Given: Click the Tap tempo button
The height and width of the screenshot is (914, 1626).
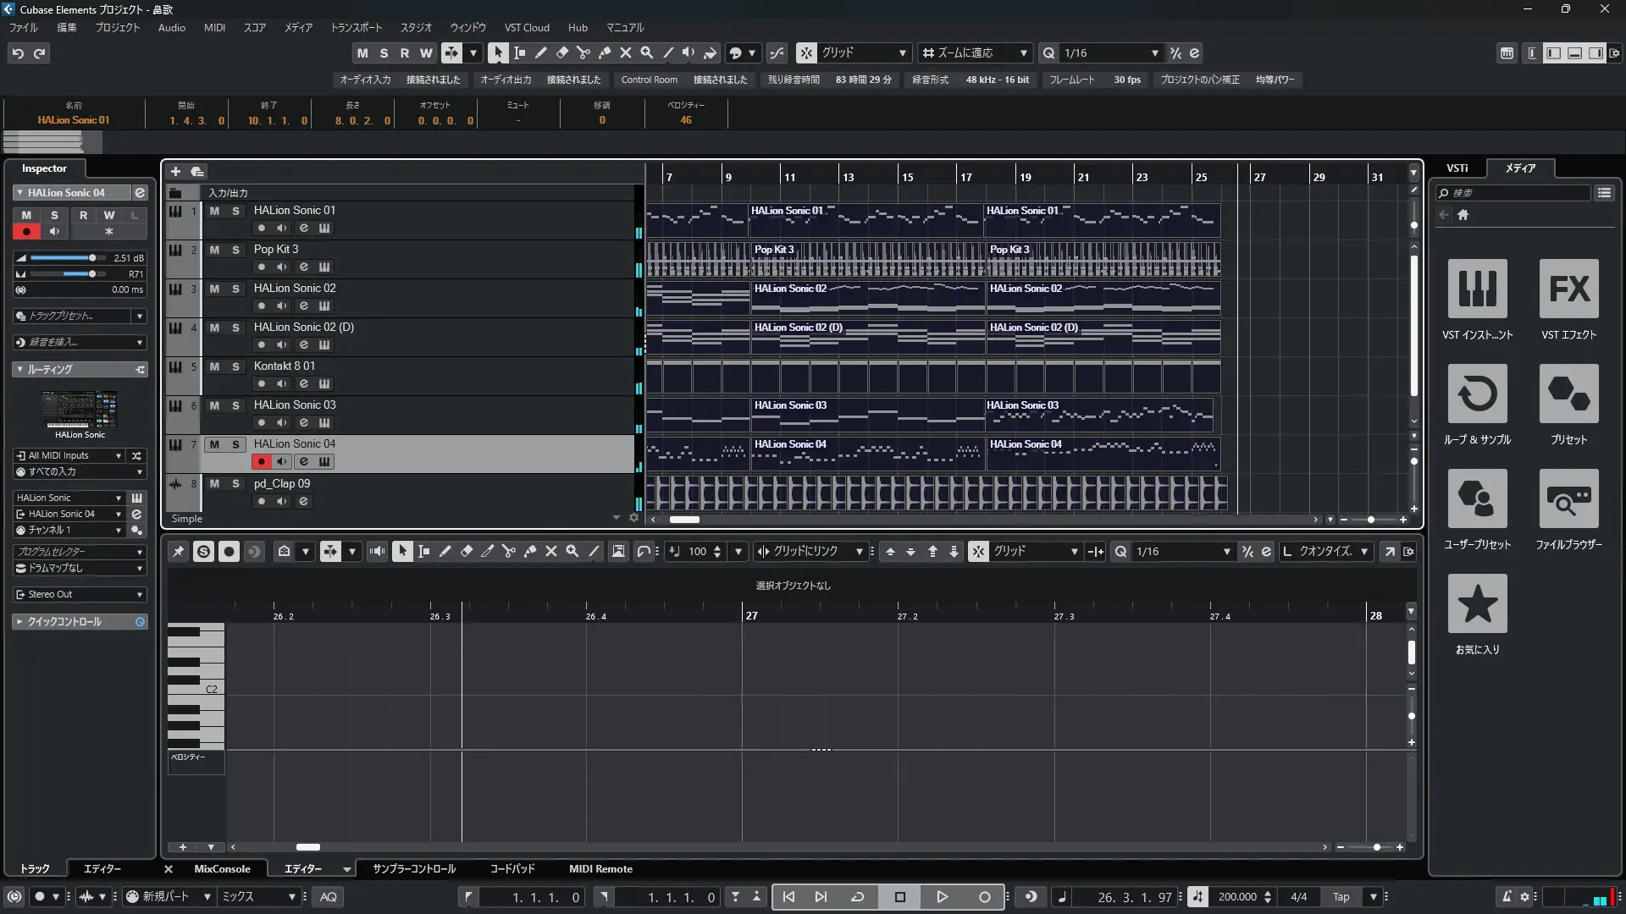Looking at the screenshot, I should [1341, 897].
